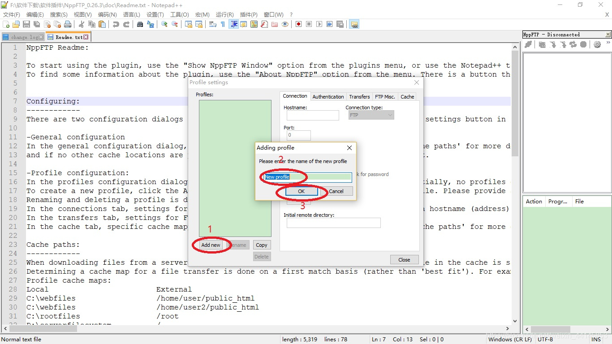Screen dimensions: 612x344
Task: Open the 文件(F) menu
Action: (x=12, y=15)
